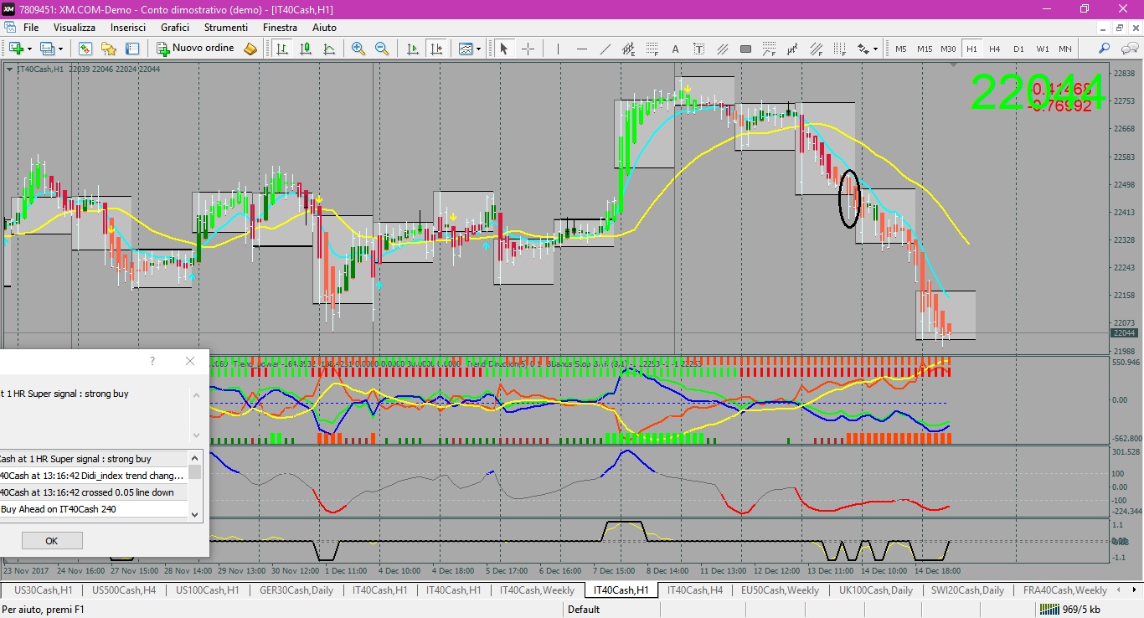
Task: Toggle chart auto scroll
Action: [412, 49]
